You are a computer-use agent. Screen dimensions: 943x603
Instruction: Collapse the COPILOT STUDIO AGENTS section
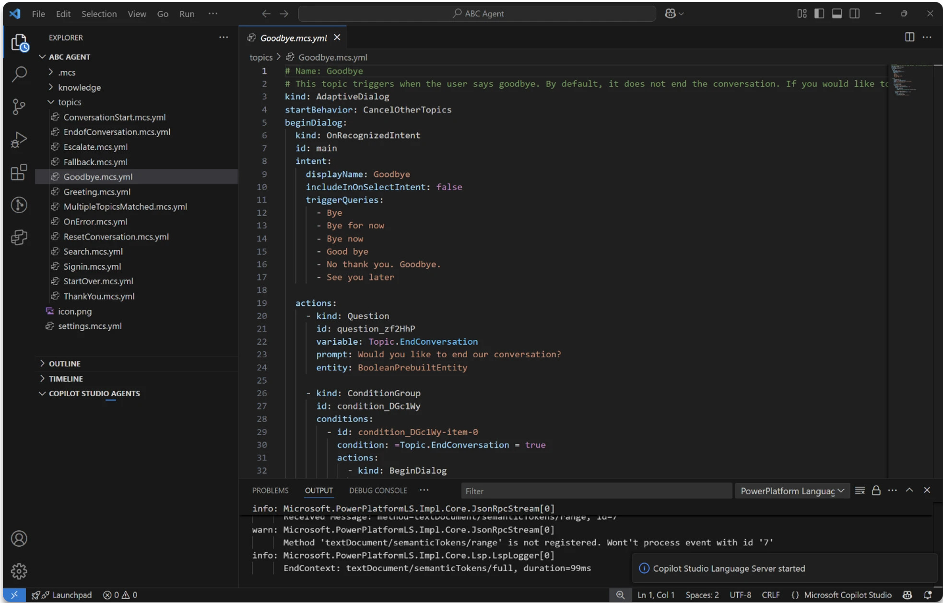click(x=137, y=393)
